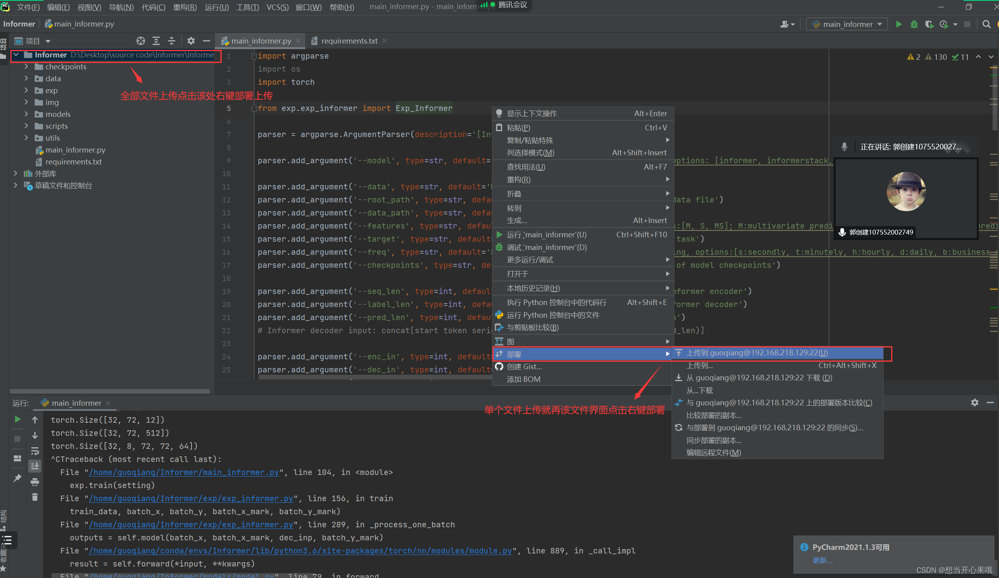999x578 pixels.
Task: Open the 重构(R) menu
Action: click(185, 7)
